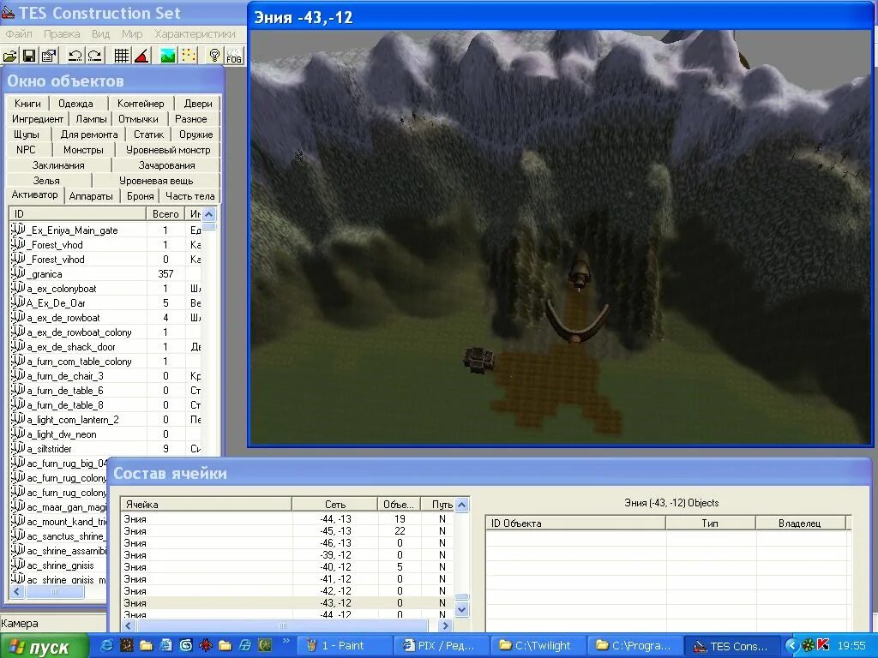Open the Характеристики menu
This screenshot has height=658, width=878.
tap(195, 33)
